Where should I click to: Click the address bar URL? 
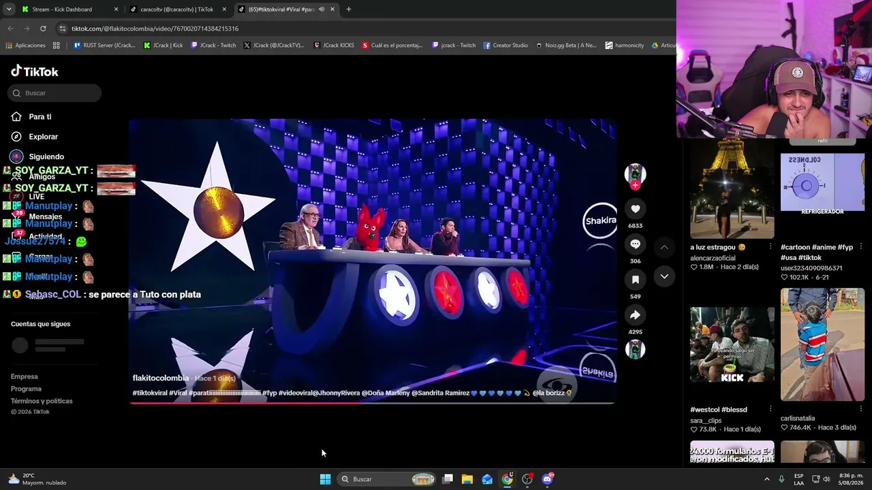point(155,29)
